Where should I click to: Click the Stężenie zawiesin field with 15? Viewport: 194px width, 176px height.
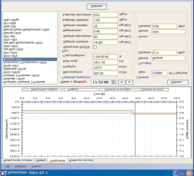pos(105,26)
